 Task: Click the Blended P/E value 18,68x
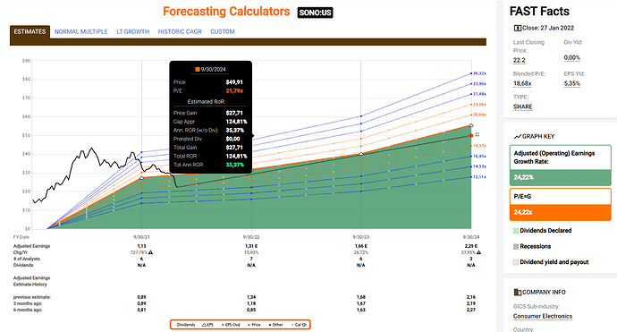(x=522, y=83)
